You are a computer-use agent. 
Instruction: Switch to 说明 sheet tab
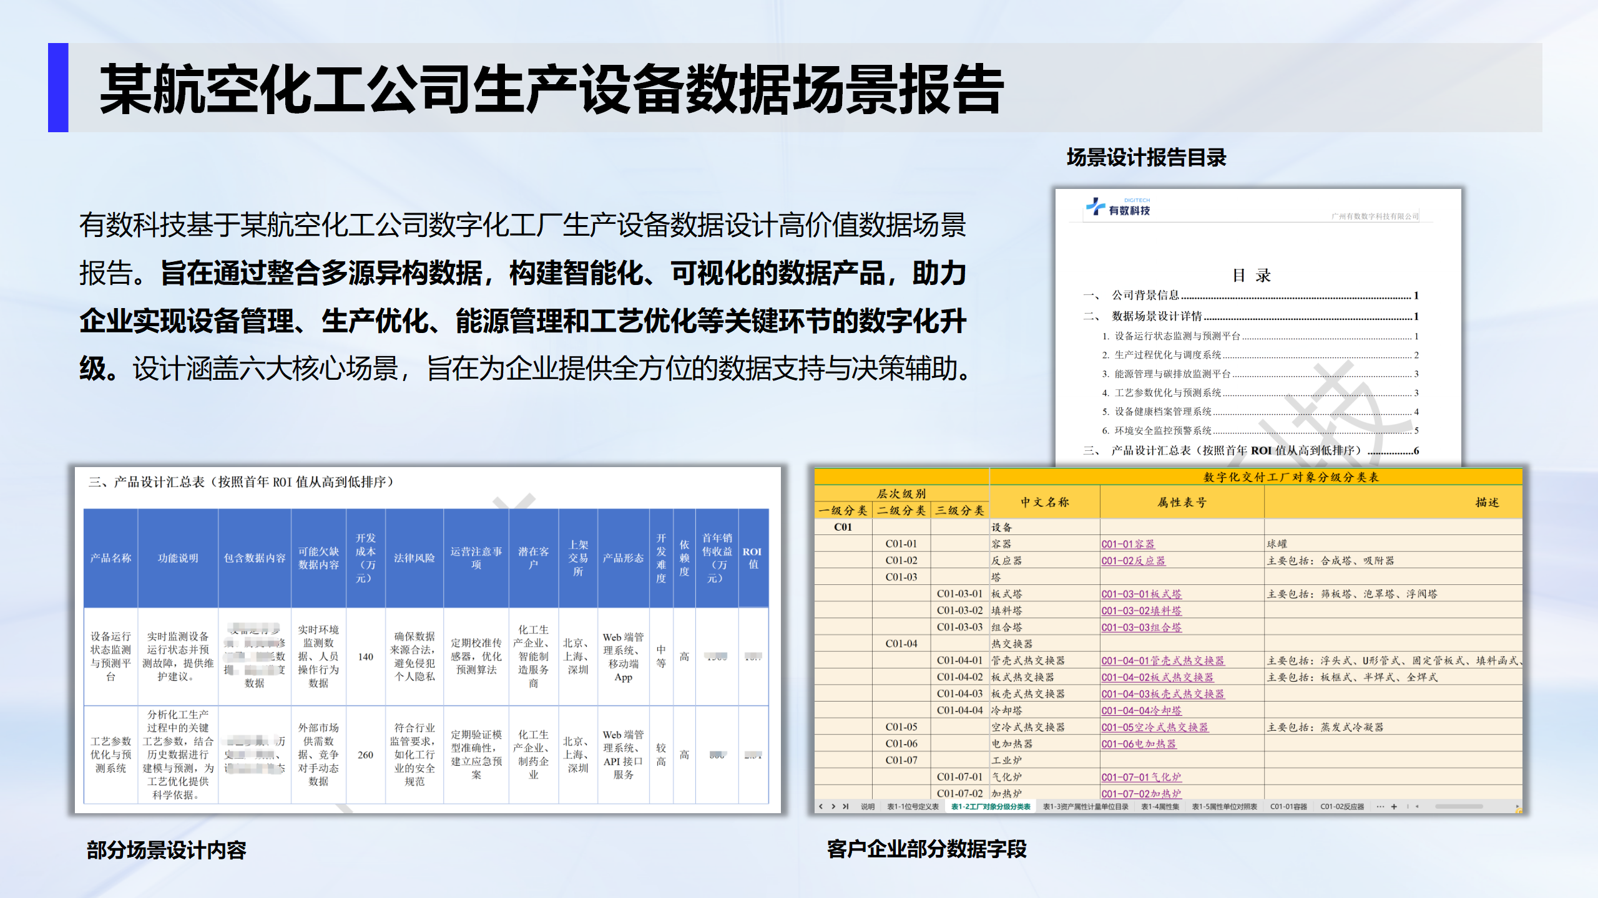coord(868,806)
